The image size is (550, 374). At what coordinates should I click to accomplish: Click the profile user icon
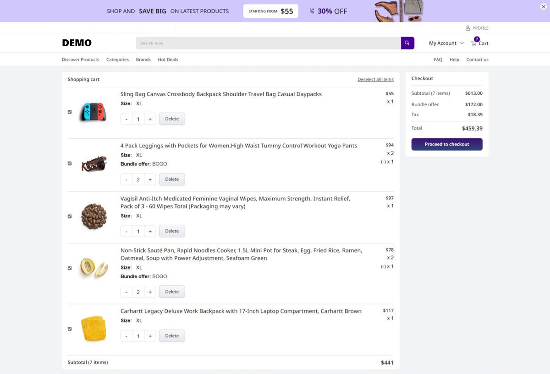click(468, 28)
